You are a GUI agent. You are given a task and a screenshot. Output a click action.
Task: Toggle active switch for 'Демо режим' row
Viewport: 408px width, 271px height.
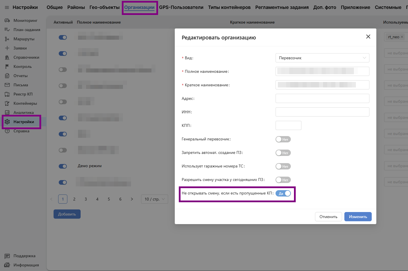point(63,166)
